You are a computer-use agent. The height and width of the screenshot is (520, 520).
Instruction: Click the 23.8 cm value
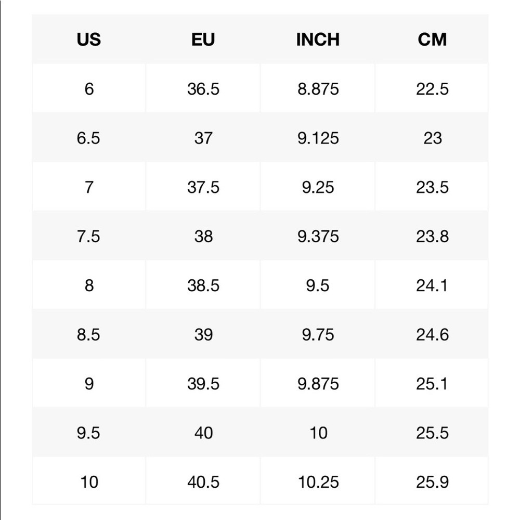click(x=432, y=237)
